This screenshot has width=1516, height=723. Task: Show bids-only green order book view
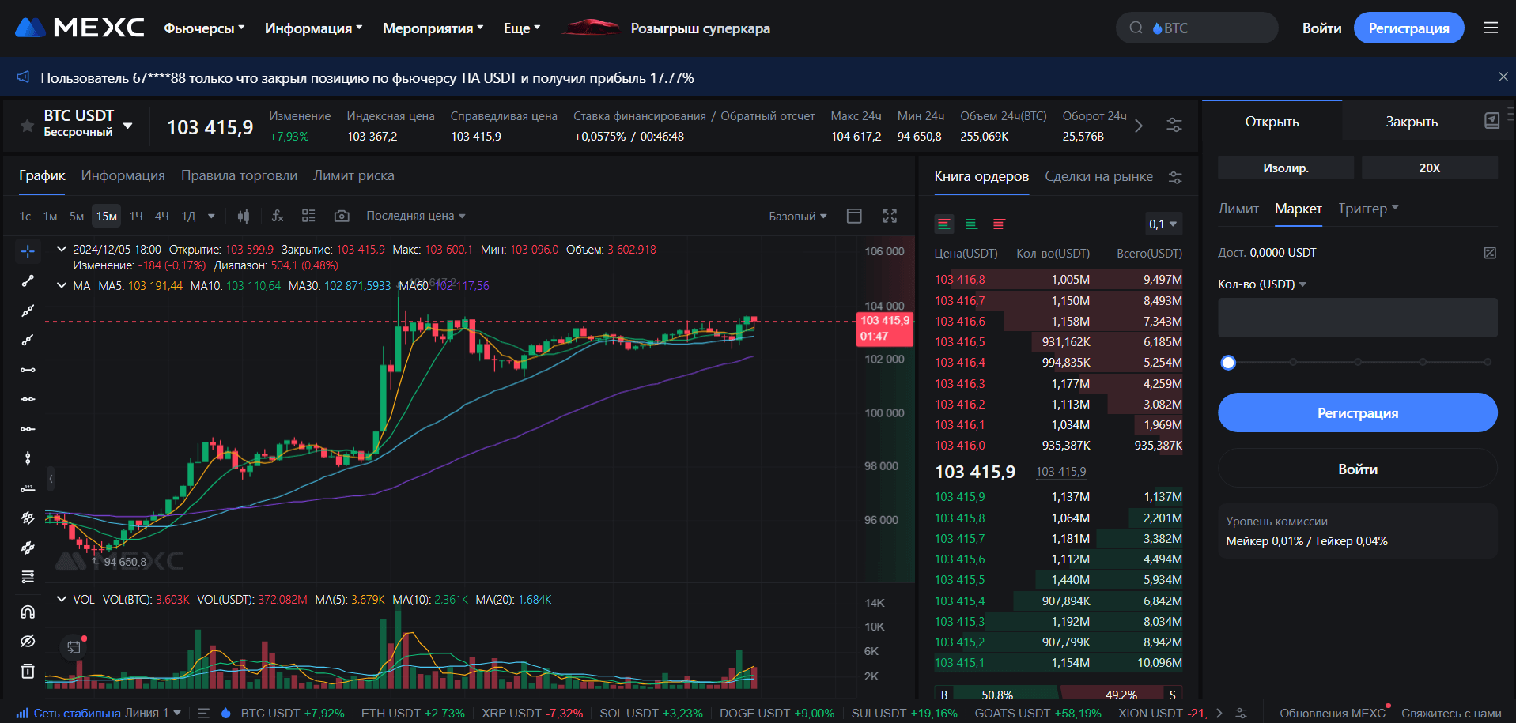(x=972, y=224)
